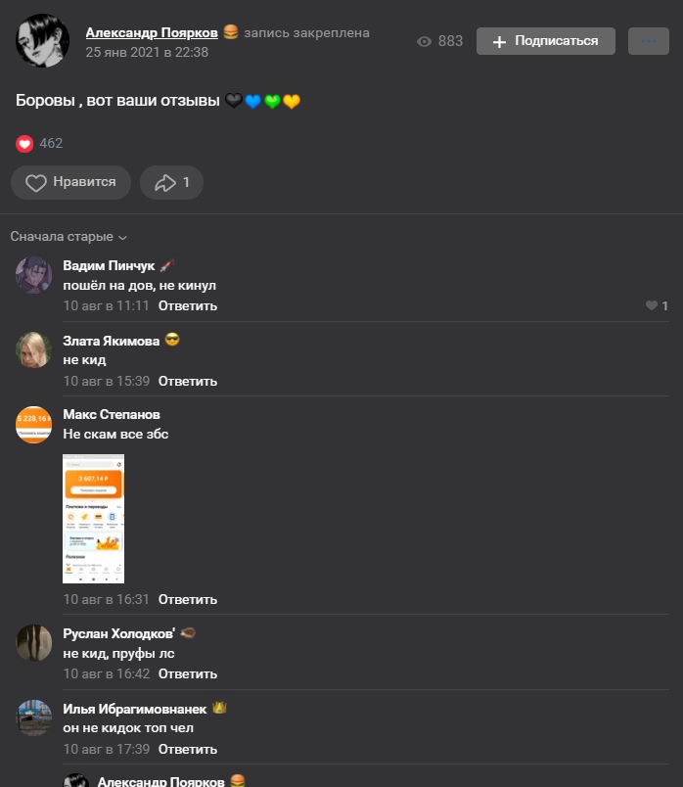Expand the Сначала старые sort dropdown

point(68,237)
